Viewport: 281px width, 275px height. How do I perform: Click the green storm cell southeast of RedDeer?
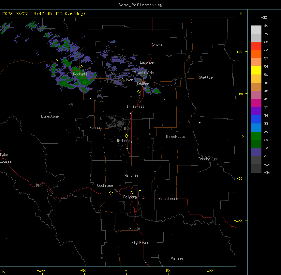coord(156,91)
